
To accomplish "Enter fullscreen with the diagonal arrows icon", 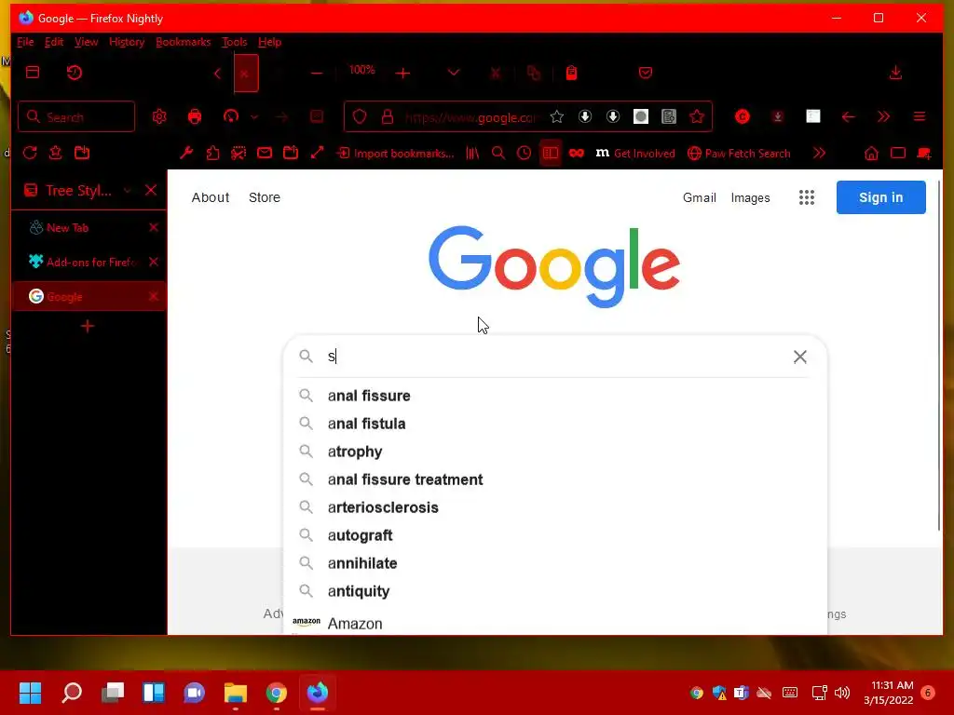I will (317, 153).
